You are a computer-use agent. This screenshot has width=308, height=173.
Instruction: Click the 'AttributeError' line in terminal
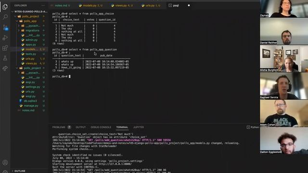click(x=100, y=137)
